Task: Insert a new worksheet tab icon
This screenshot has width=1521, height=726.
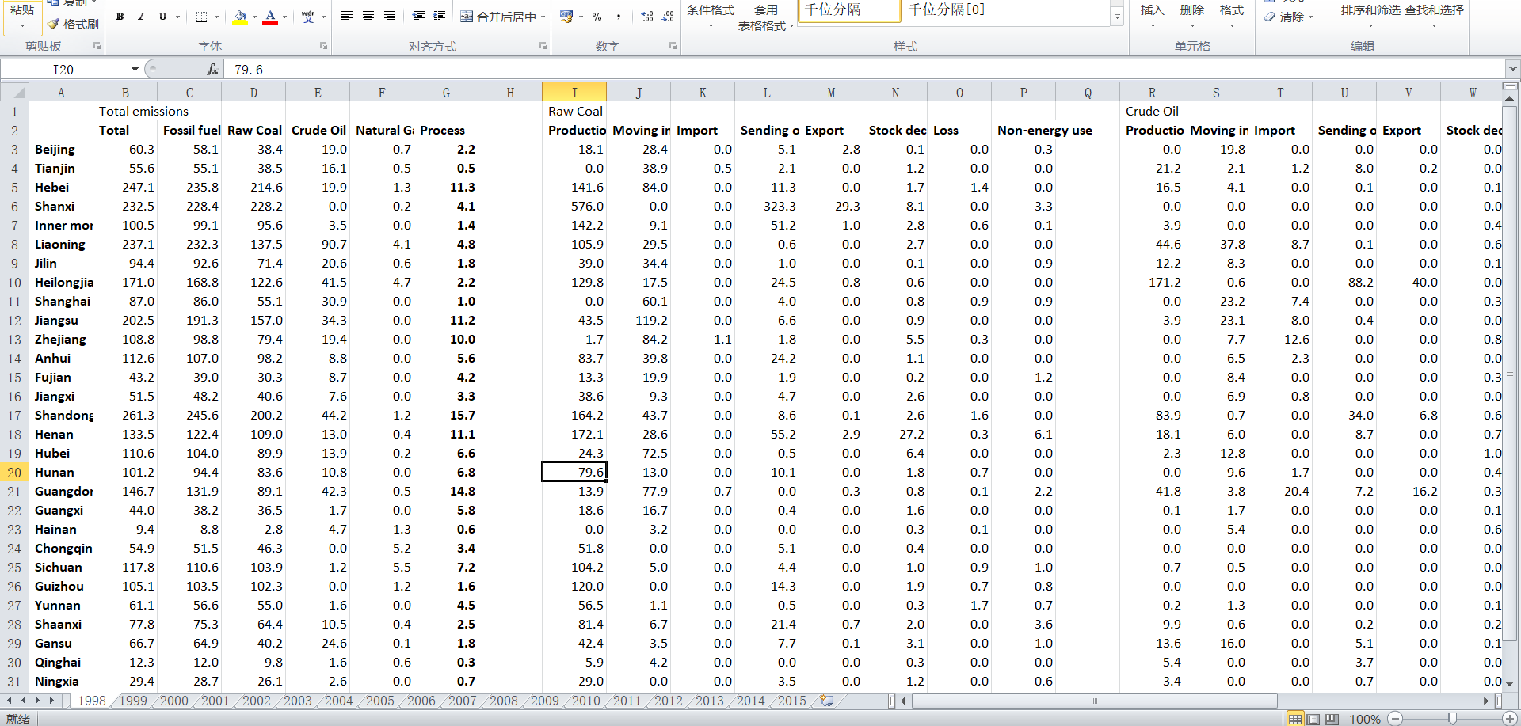Action: click(x=827, y=701)
